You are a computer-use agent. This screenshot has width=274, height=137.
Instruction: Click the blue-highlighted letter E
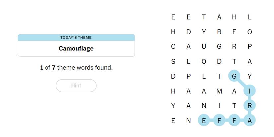pyautogui.click(x=204, y=121)
